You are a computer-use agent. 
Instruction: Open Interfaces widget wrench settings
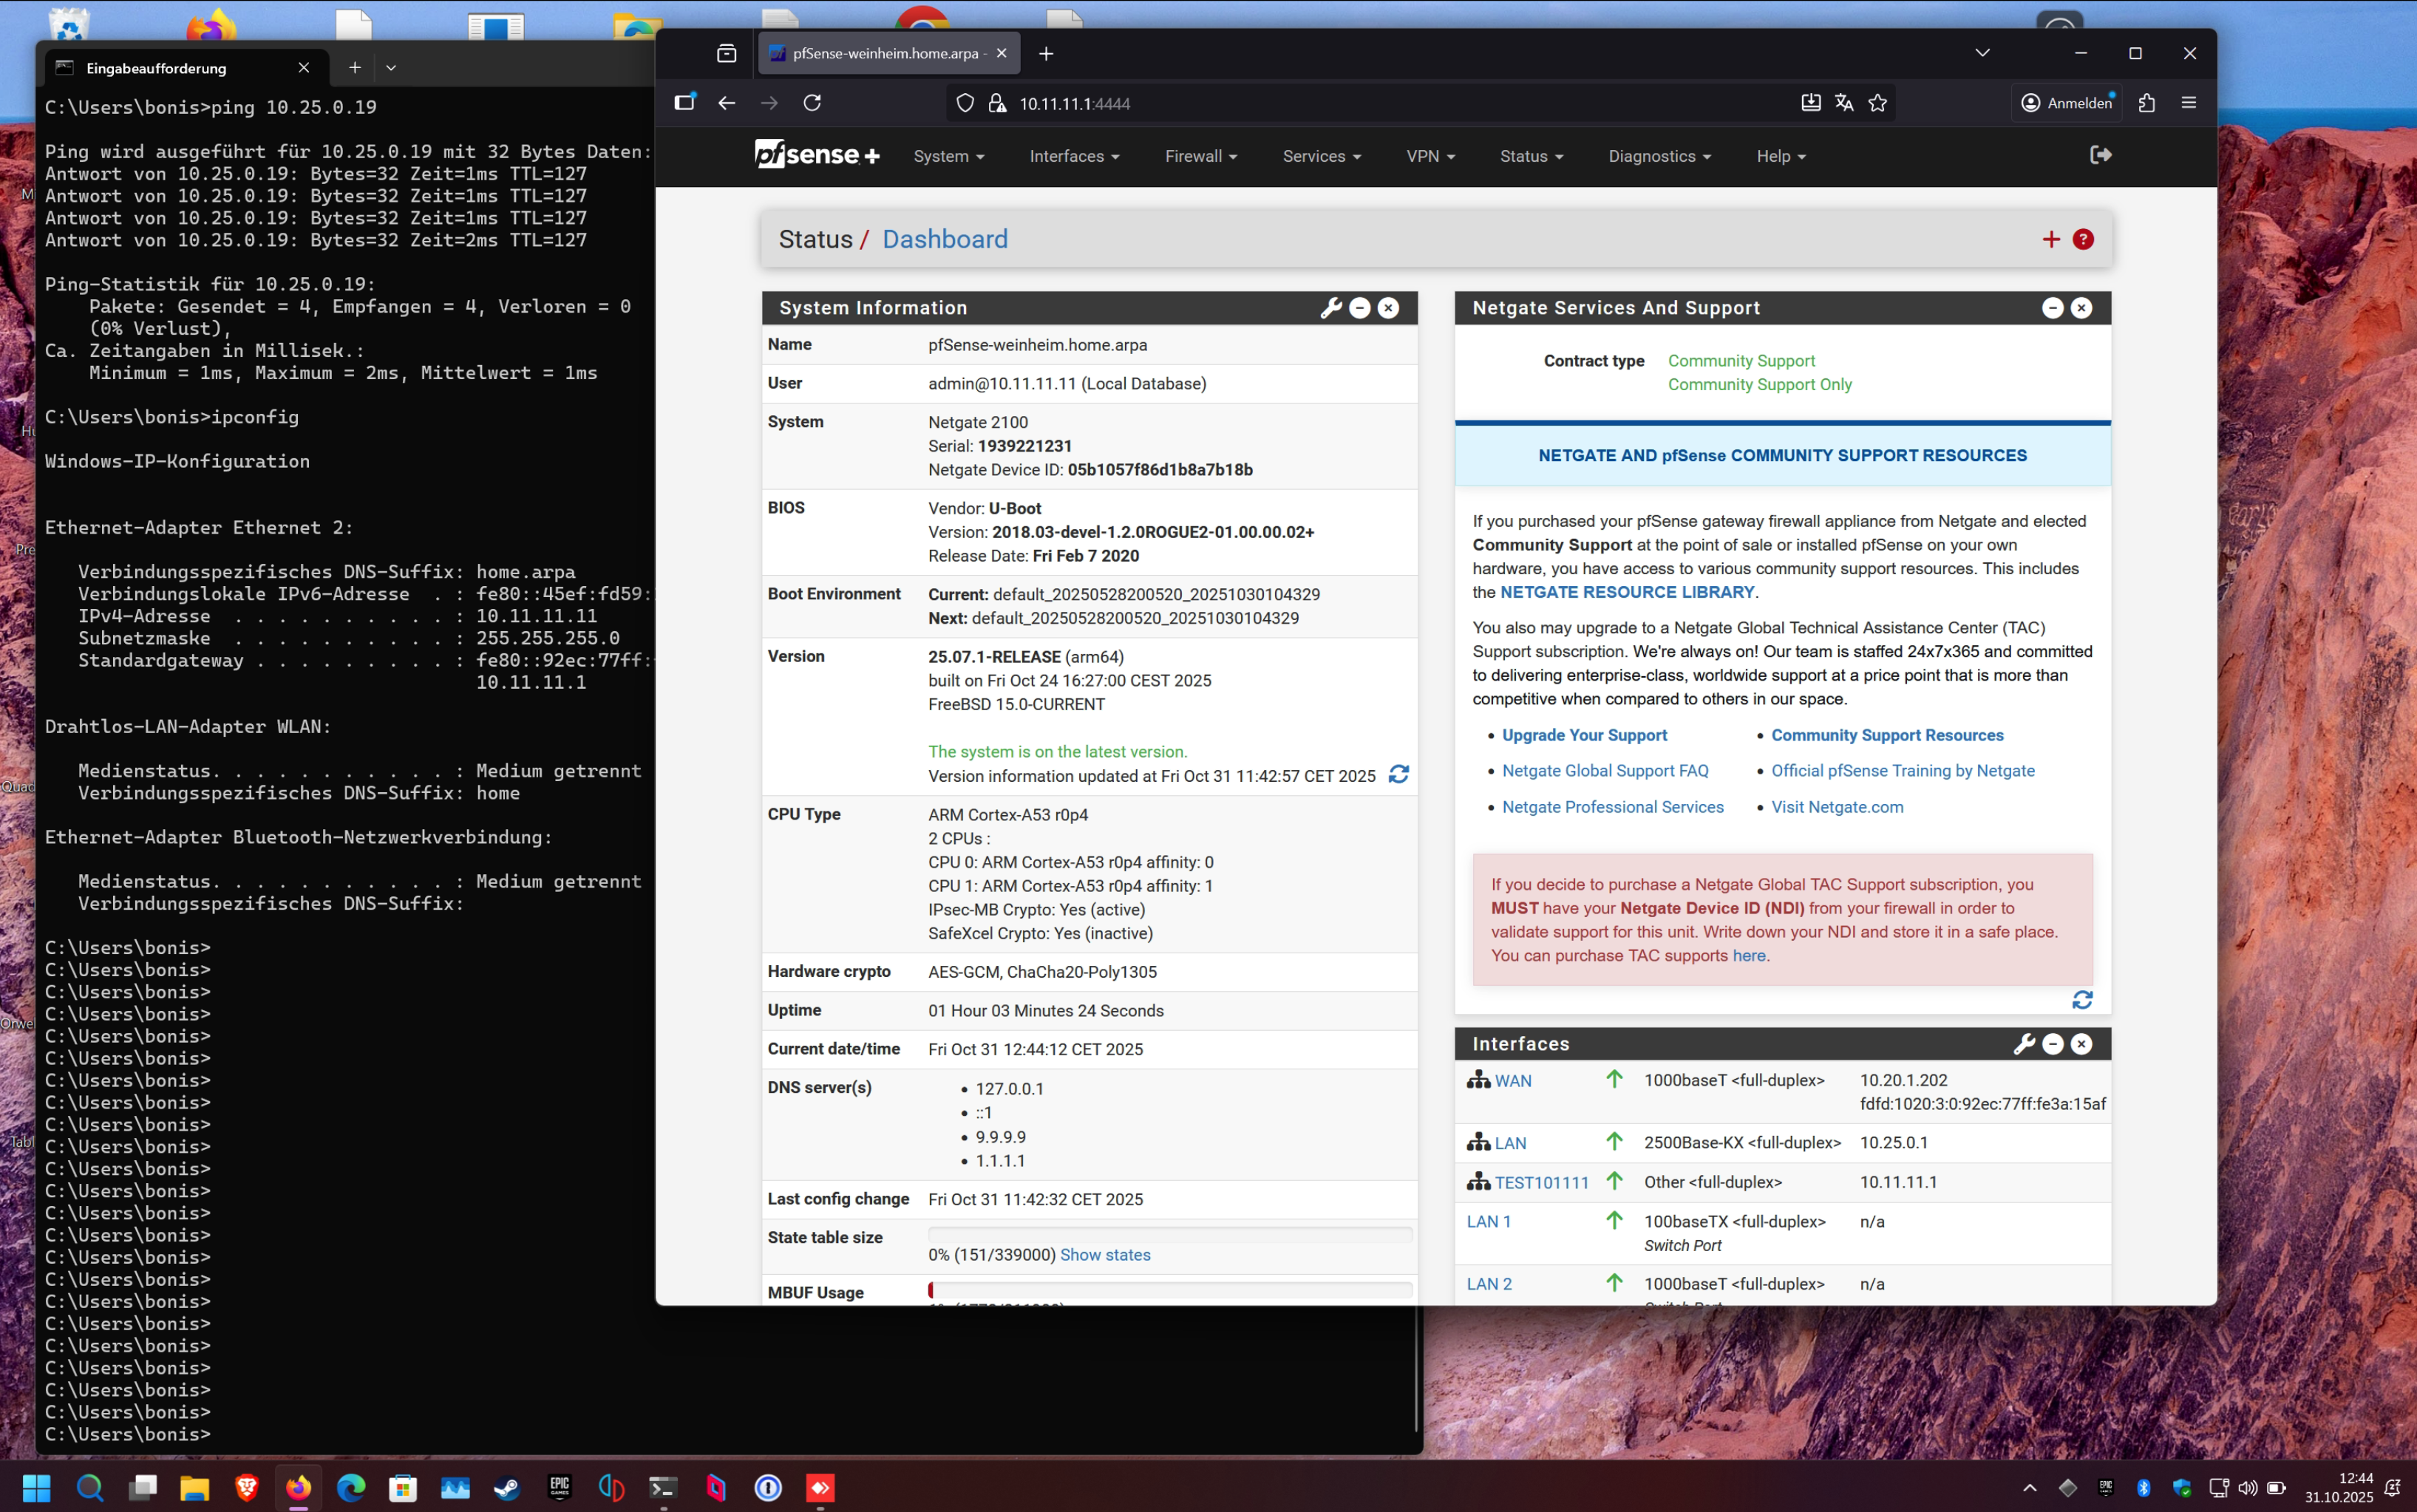(2024, 1044)
